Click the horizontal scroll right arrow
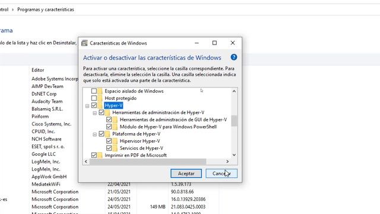The image size is (380, 214). pyautogui.click(x=227, y=161)
